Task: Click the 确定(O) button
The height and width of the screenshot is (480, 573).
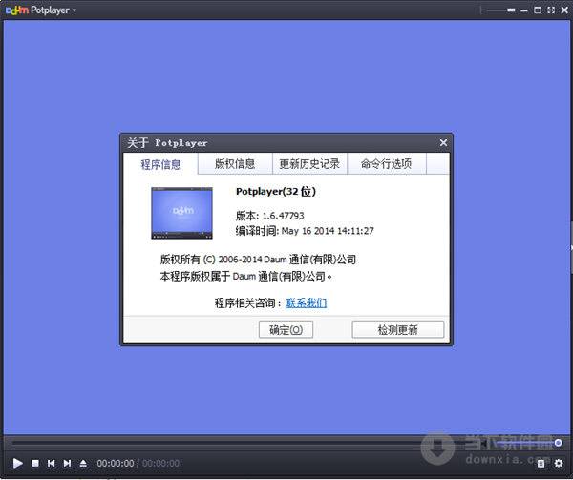Action: coord(286,329)
